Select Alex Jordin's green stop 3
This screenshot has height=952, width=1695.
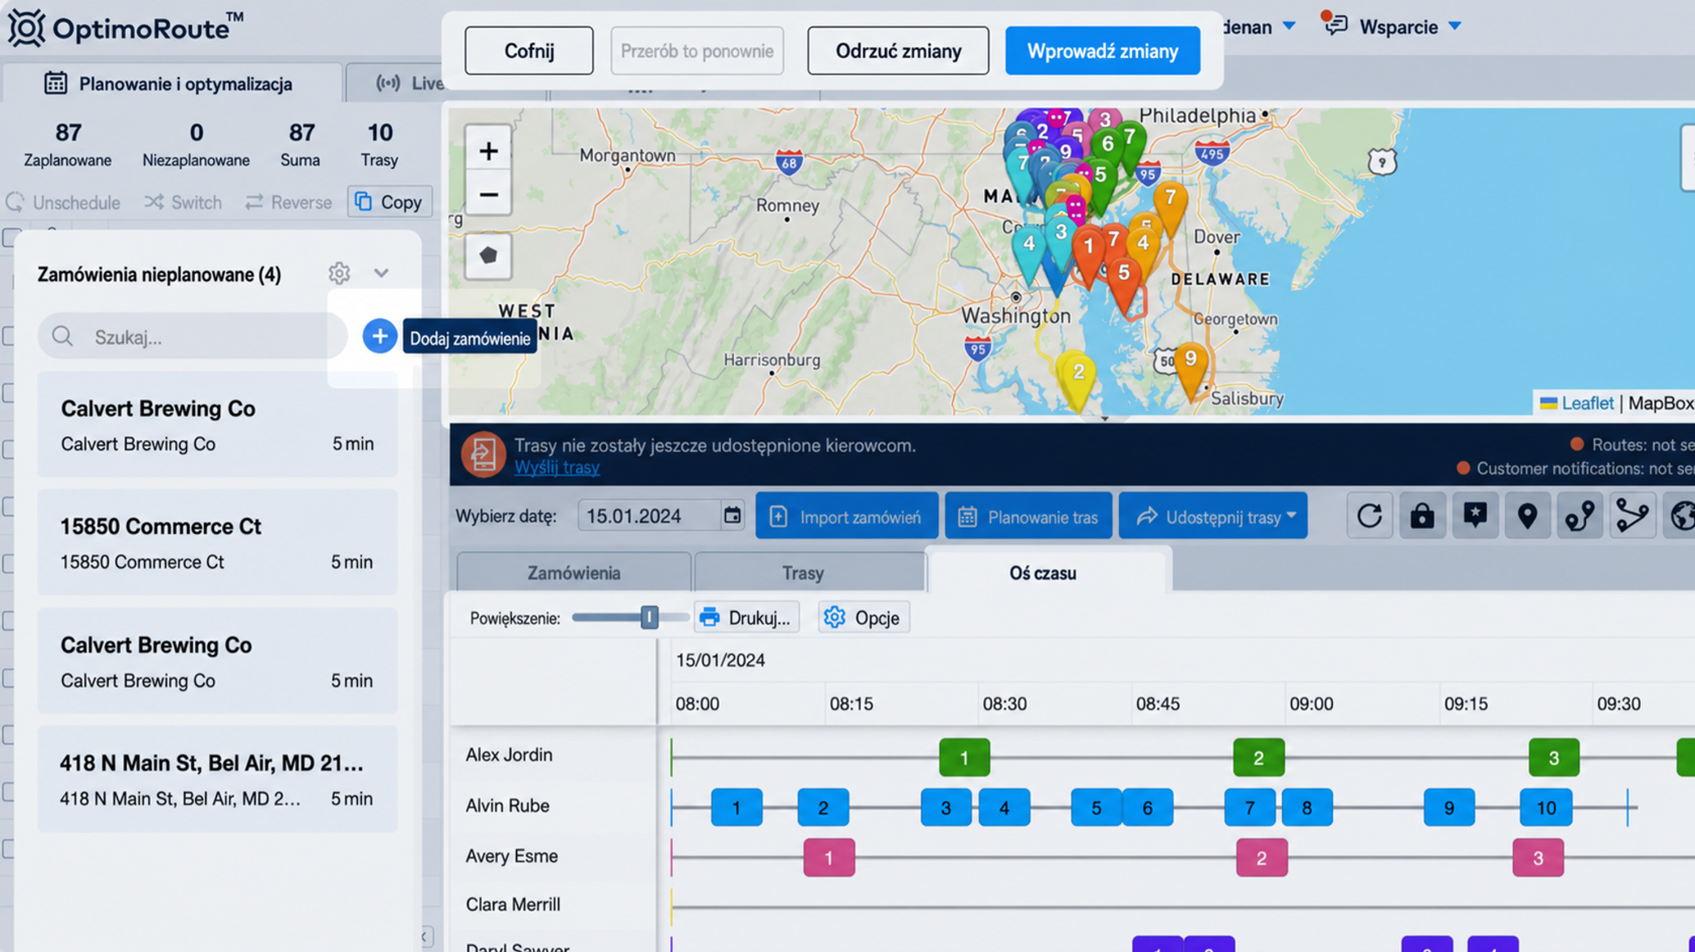pos(1553,758)
